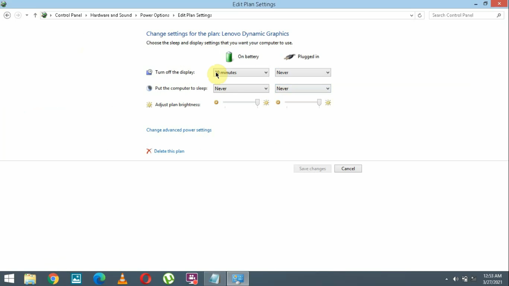Click the refresh icon in the address bar
This screenshot has width=509, height=286.
pyautogui.click(x=420, y=15)
